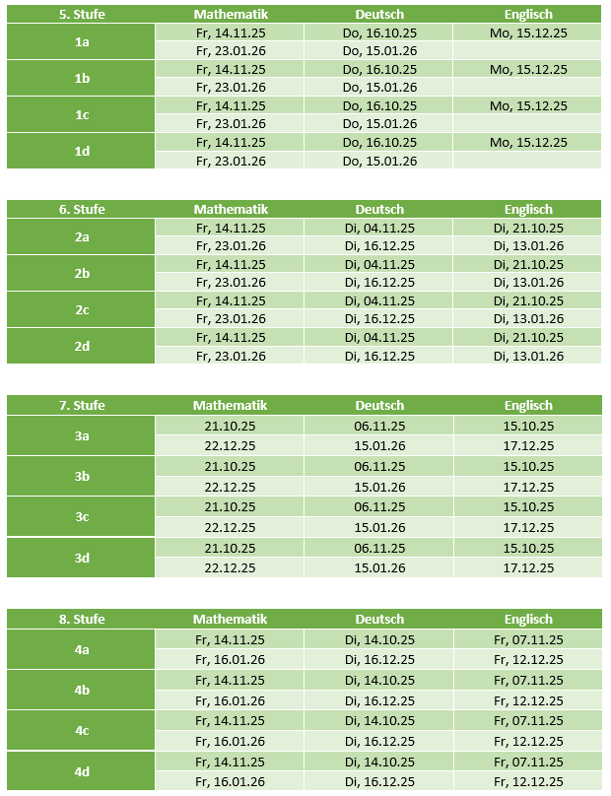
Task: Select Englisch column header in 7. Stufe table
Action: 528,405
